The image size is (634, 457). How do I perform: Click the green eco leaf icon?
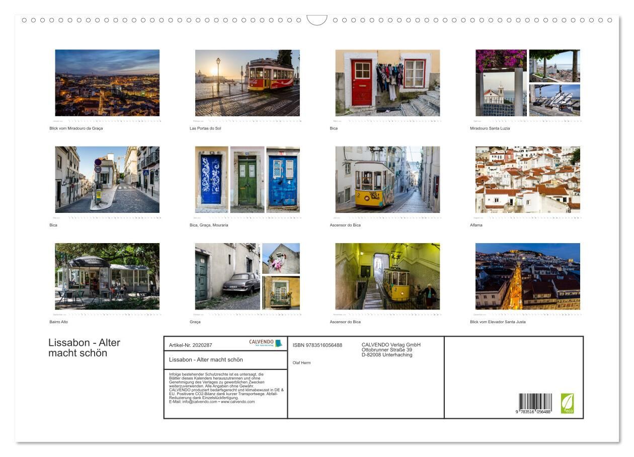tap(567, 403)
